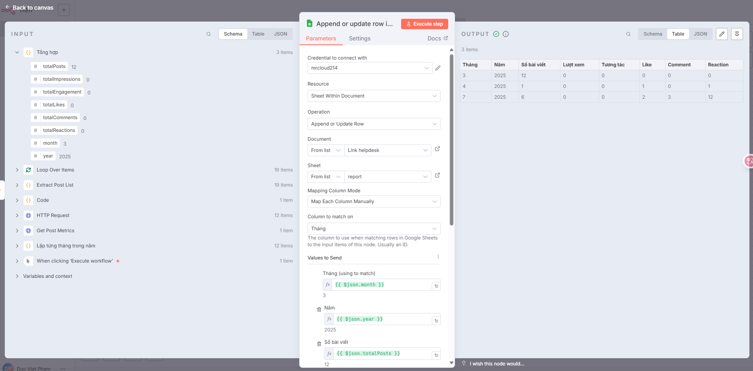
Task: Click the manual trigger cursor icon
Action: [28, 261]
